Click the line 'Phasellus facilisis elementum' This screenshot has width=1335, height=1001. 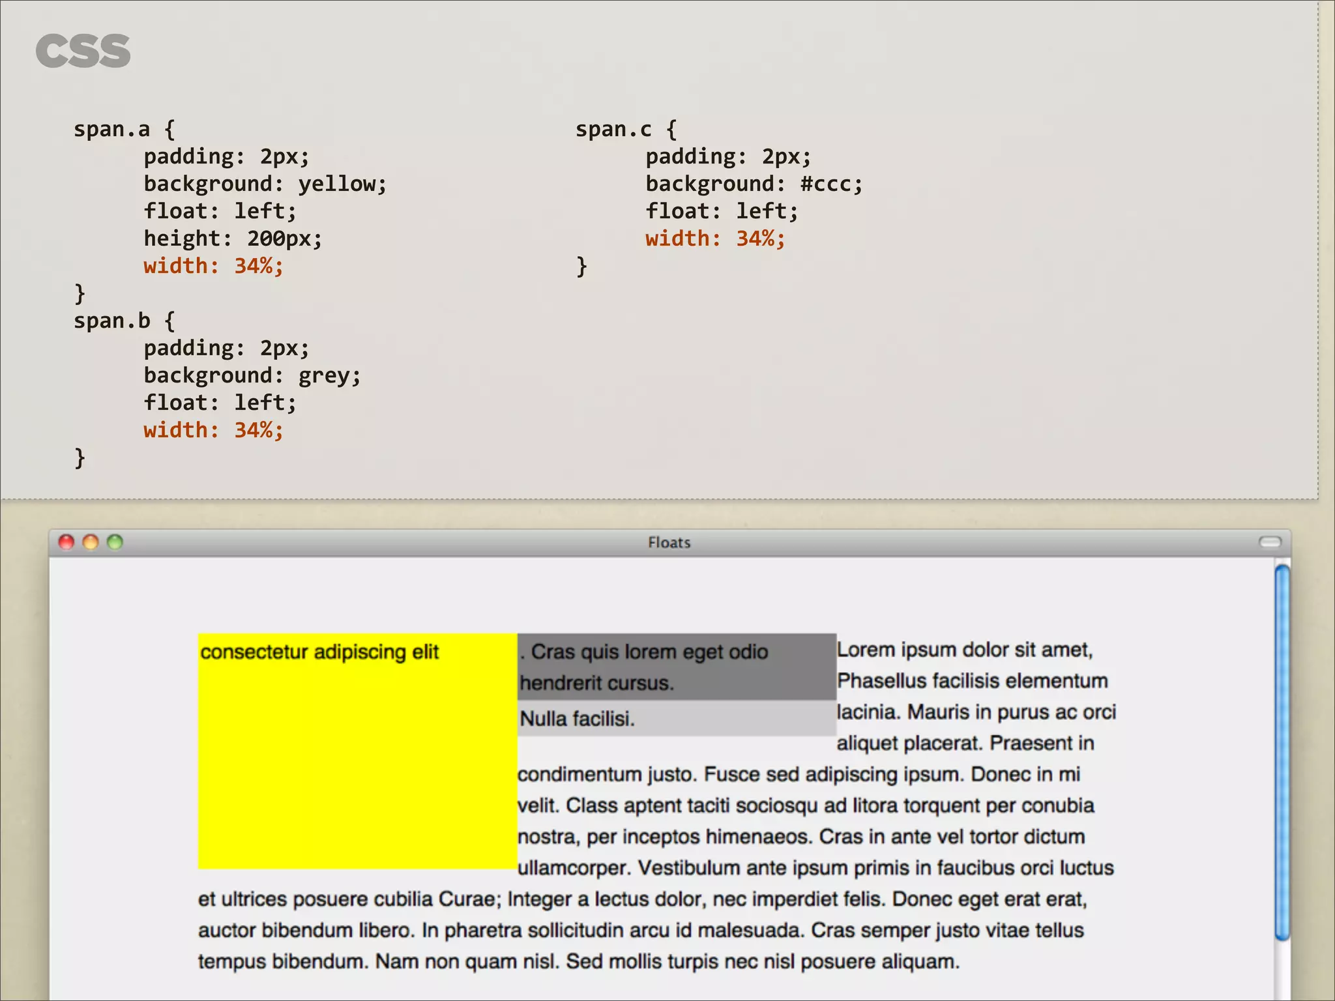click(973, 681)
